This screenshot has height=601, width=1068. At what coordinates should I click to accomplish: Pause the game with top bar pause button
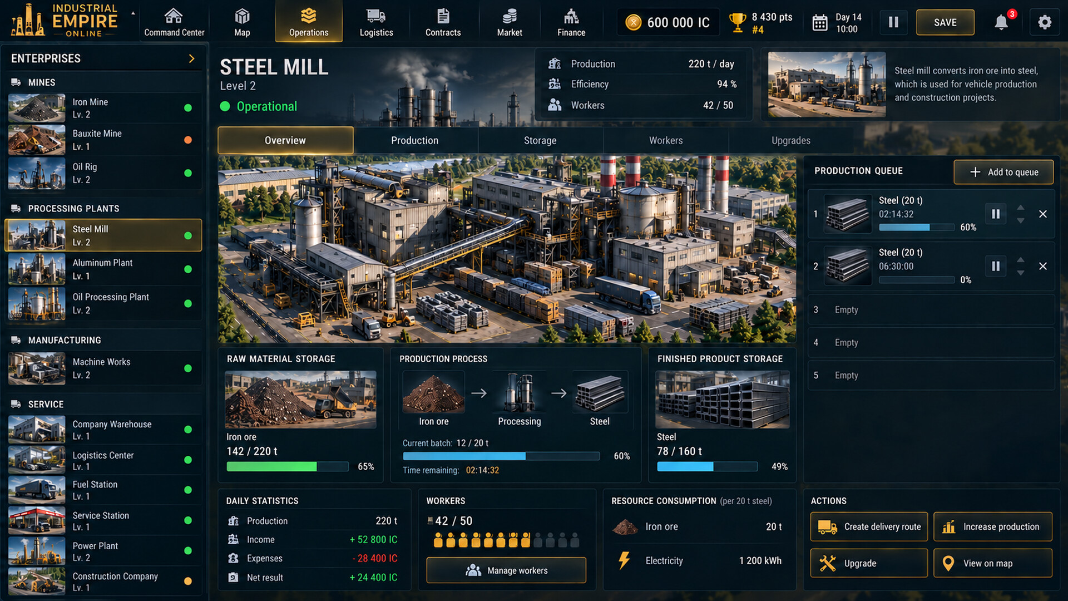tap(893, 22)
